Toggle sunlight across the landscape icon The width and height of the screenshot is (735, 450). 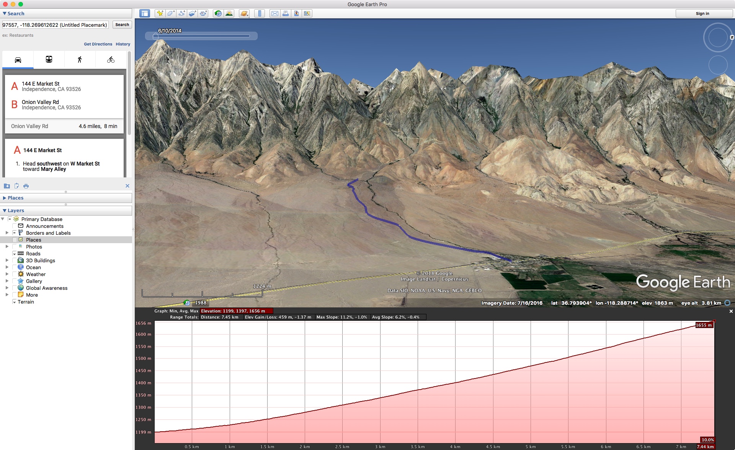[229, 13]
